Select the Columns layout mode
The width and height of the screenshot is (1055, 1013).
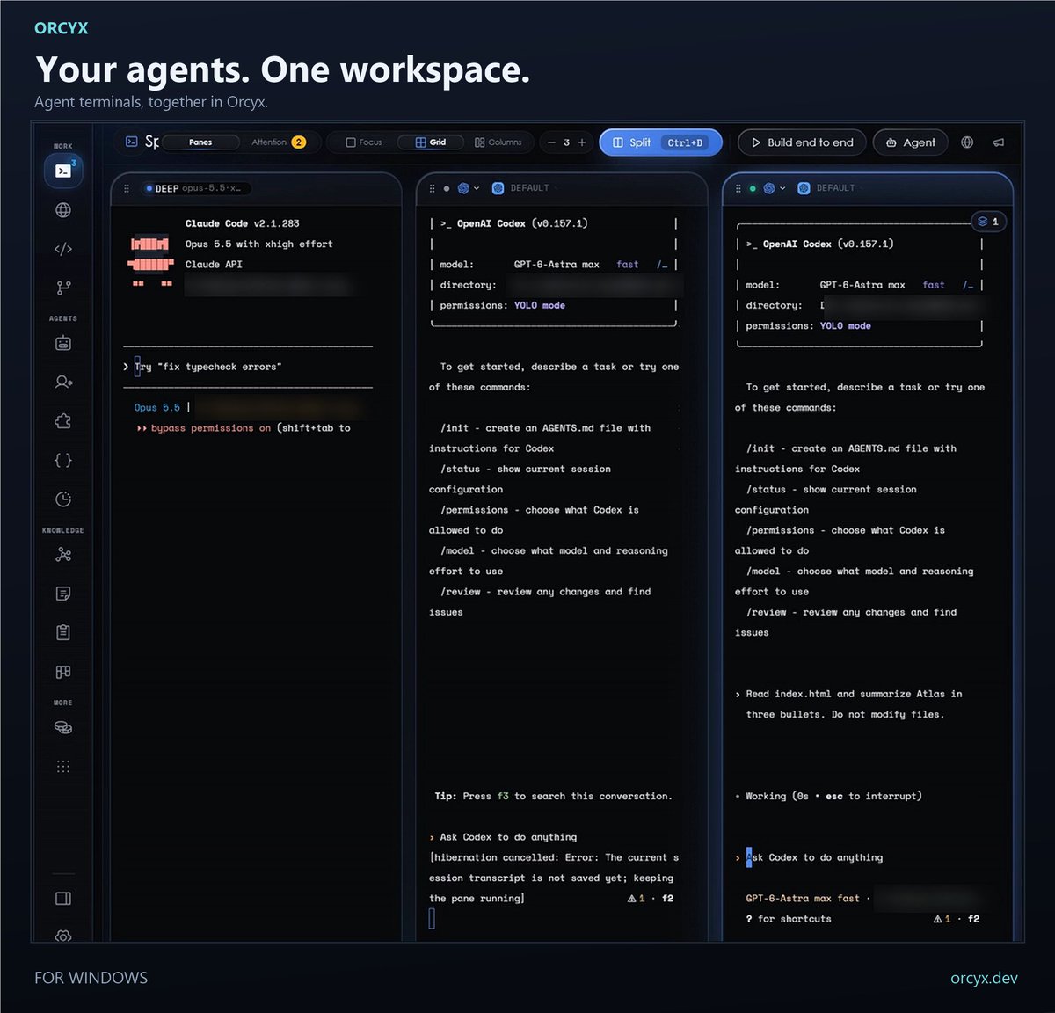coord(498,142)
